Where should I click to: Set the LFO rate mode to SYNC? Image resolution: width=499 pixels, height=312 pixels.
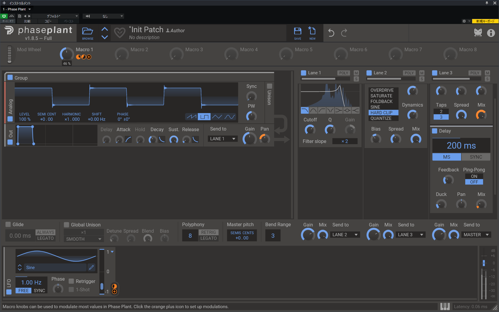39,291
